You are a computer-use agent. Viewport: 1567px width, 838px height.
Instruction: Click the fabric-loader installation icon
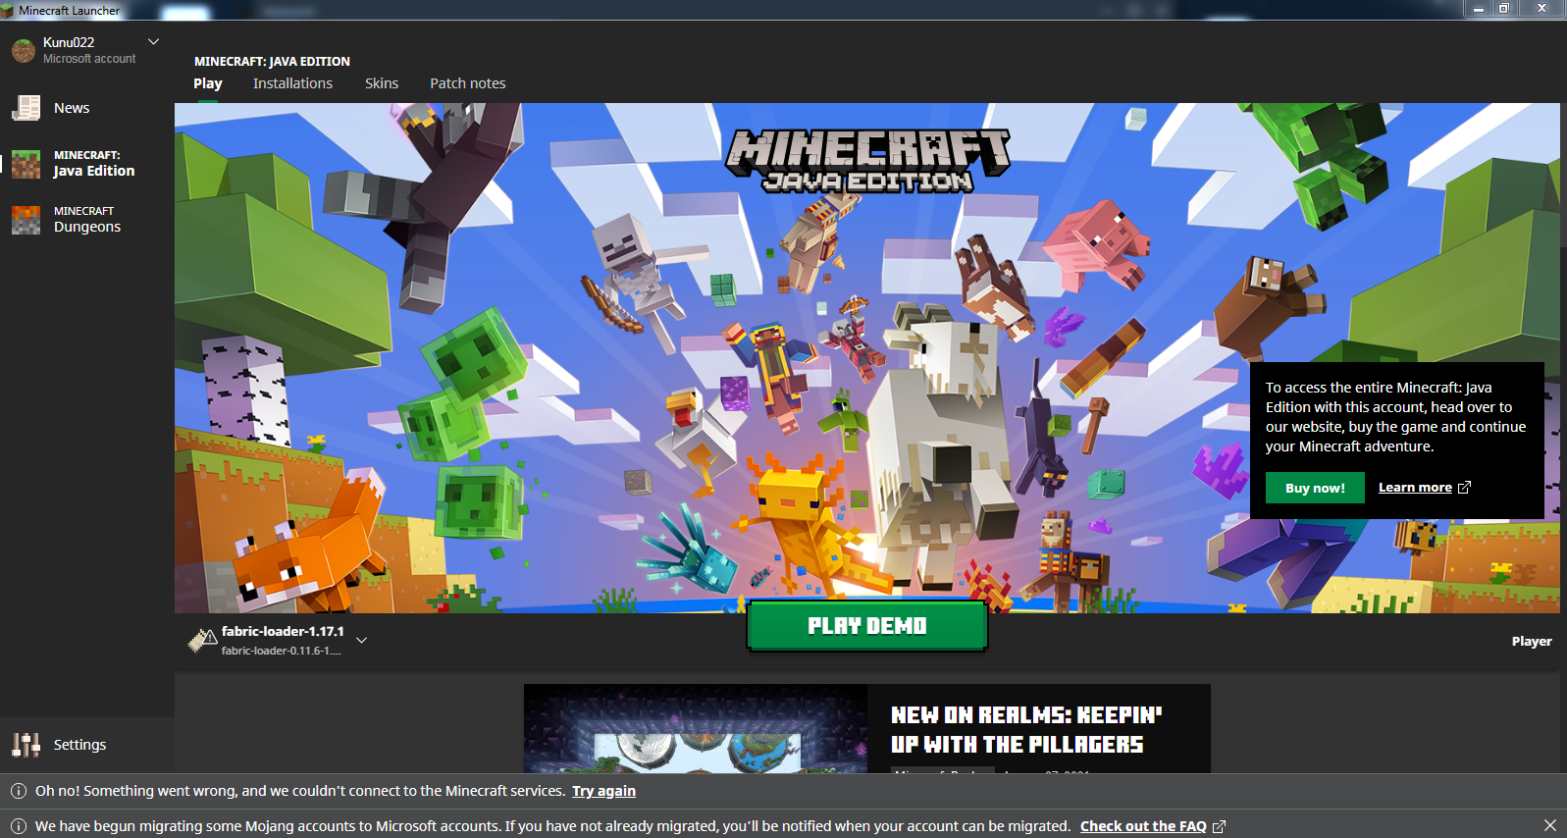tap(202, 640)
